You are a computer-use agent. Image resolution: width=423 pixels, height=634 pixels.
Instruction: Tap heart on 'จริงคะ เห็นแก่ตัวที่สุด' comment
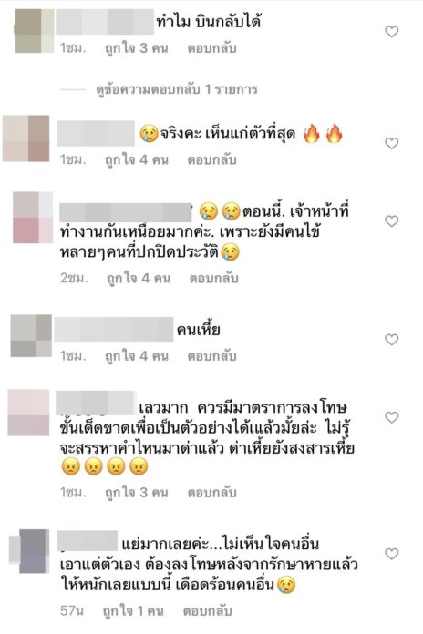coord(391,143)
